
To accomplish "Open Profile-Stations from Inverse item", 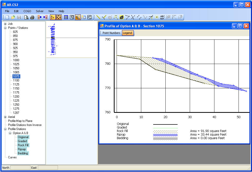I will (25, 125).
